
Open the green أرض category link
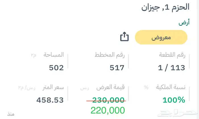(x=184, y=23)
